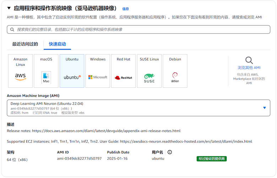
Task: Click the 浏览其他 AMI link
Action: (x=249, y=68)
